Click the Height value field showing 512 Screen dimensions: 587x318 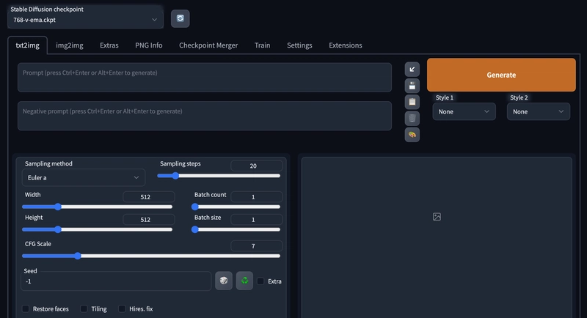pos(149,219)
